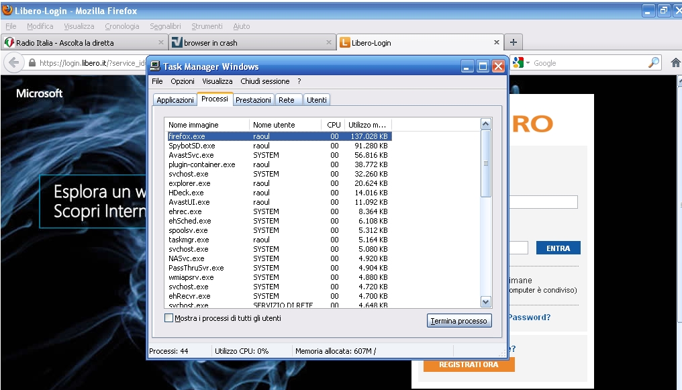
Task: Click the blue ENTRA login button
Action: tap(558, 248)
